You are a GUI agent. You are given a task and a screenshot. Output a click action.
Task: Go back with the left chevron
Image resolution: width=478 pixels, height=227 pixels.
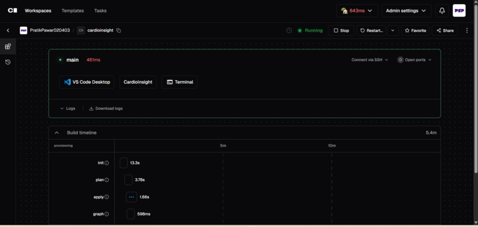(x=8, y=30)
